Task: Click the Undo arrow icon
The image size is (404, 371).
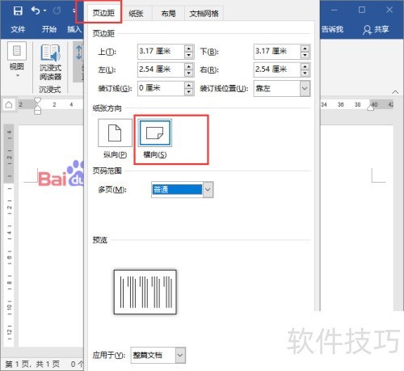Action: click(x=36, y=11)
